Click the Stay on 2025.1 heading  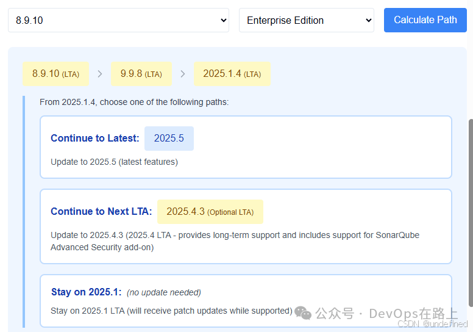click(x=87, y=292)
